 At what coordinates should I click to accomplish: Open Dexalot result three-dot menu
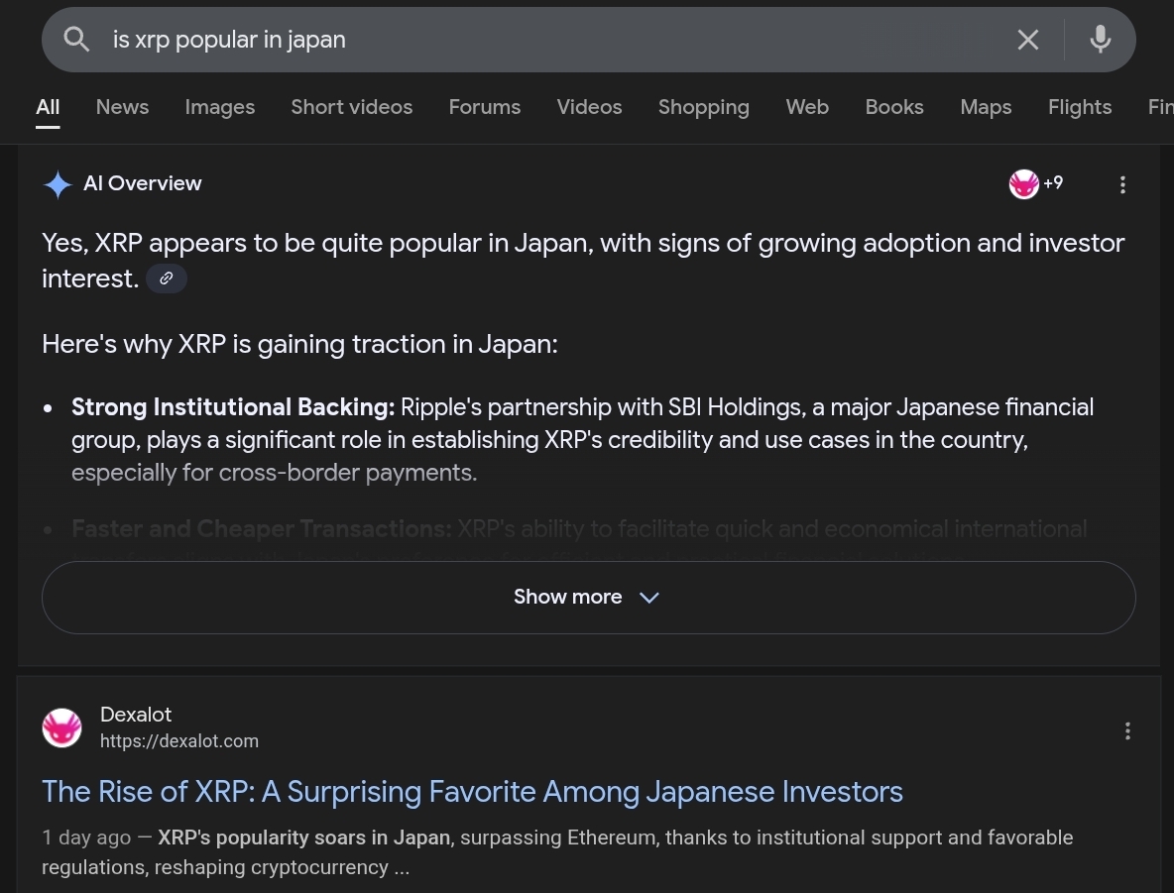(x=1127, y=731)
